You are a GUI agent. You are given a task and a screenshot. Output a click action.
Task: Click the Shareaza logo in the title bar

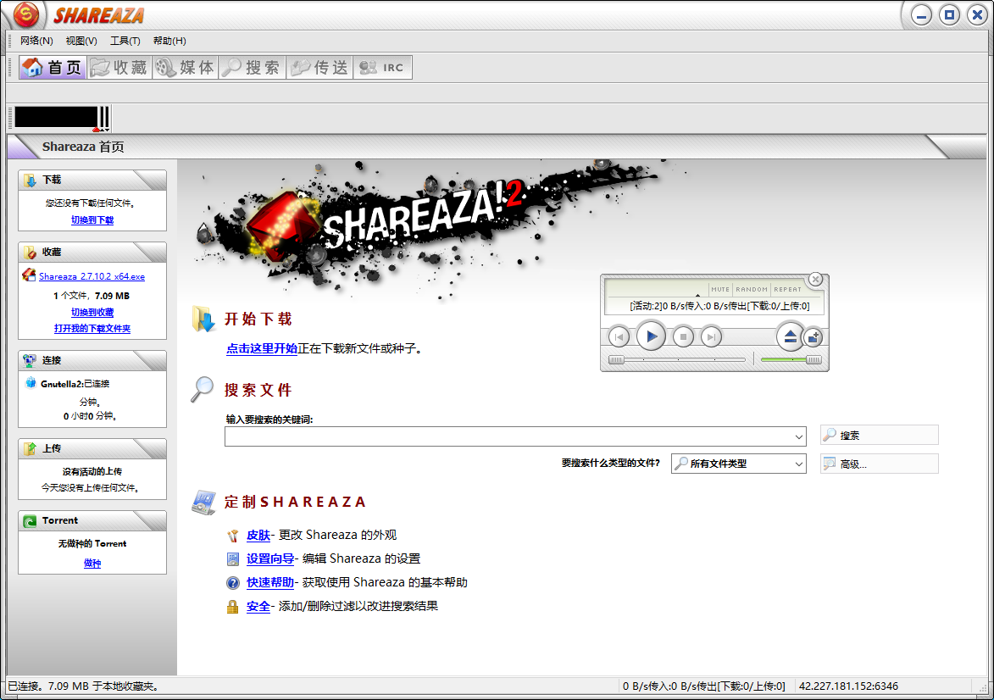tap(26, 14)
